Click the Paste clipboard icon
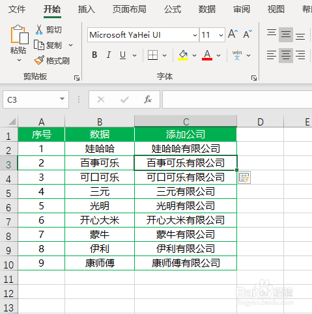 (20, 34)
